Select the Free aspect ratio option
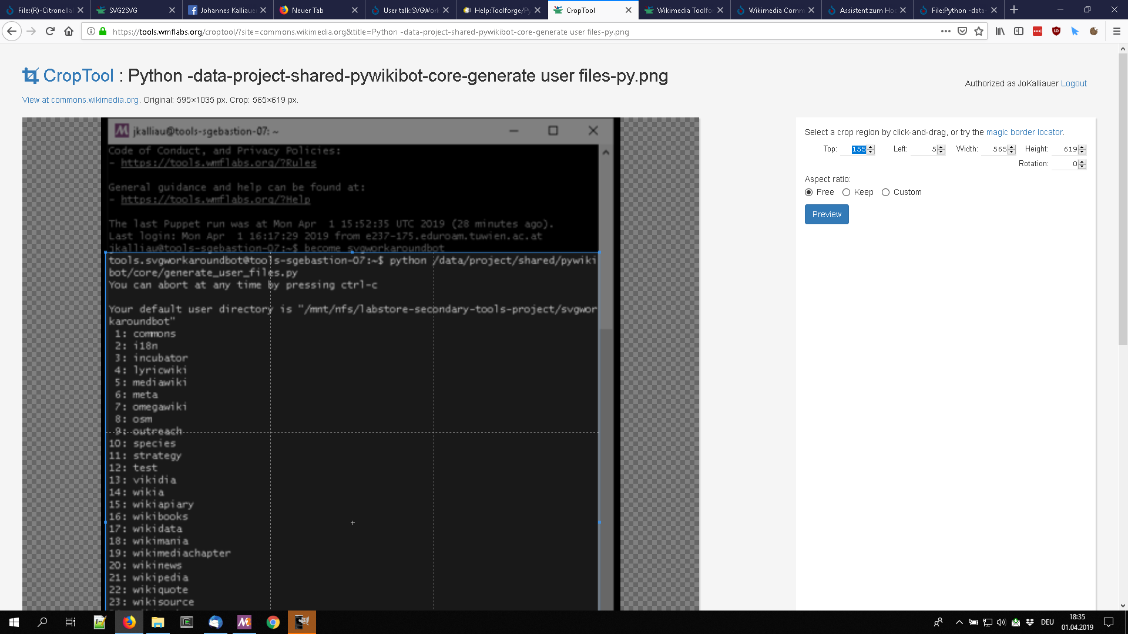Viewport: 1128px width, 634px height. [x=809, y=192]
